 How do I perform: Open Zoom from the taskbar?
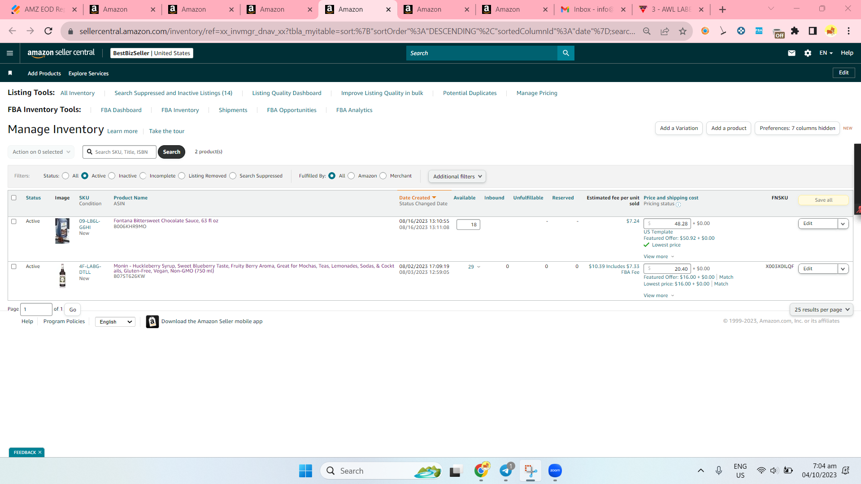(555, 471)
